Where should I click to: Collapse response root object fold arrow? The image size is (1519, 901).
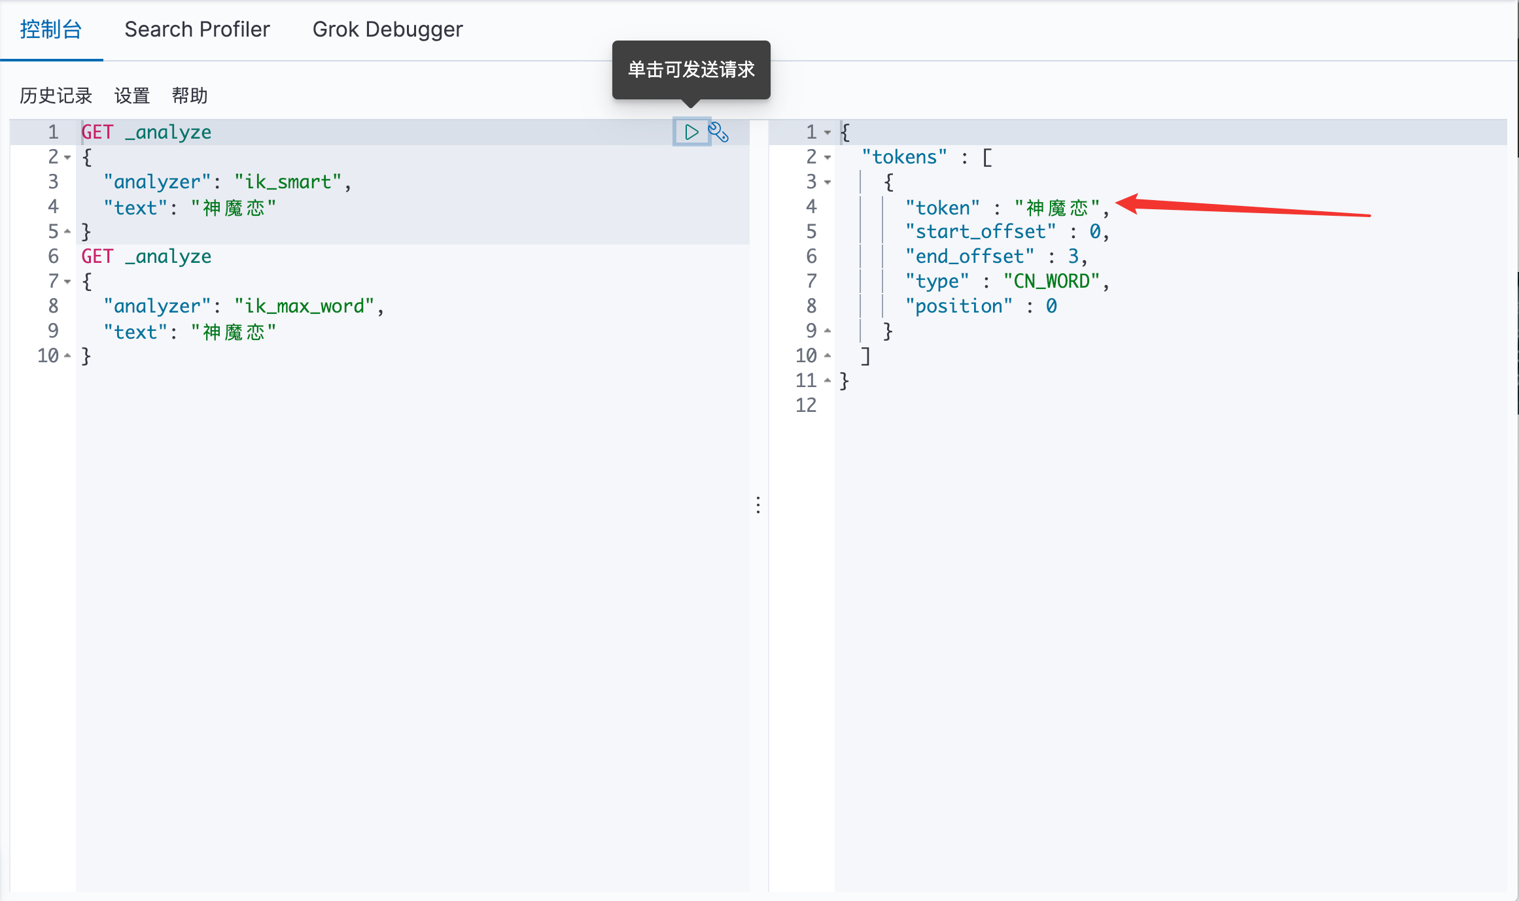pyautogui.click(x=828, y=133)
